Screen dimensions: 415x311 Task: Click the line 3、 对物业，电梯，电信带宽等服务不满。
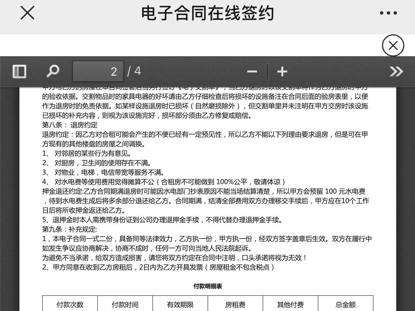pyautogui.click(x=104, y=172)
